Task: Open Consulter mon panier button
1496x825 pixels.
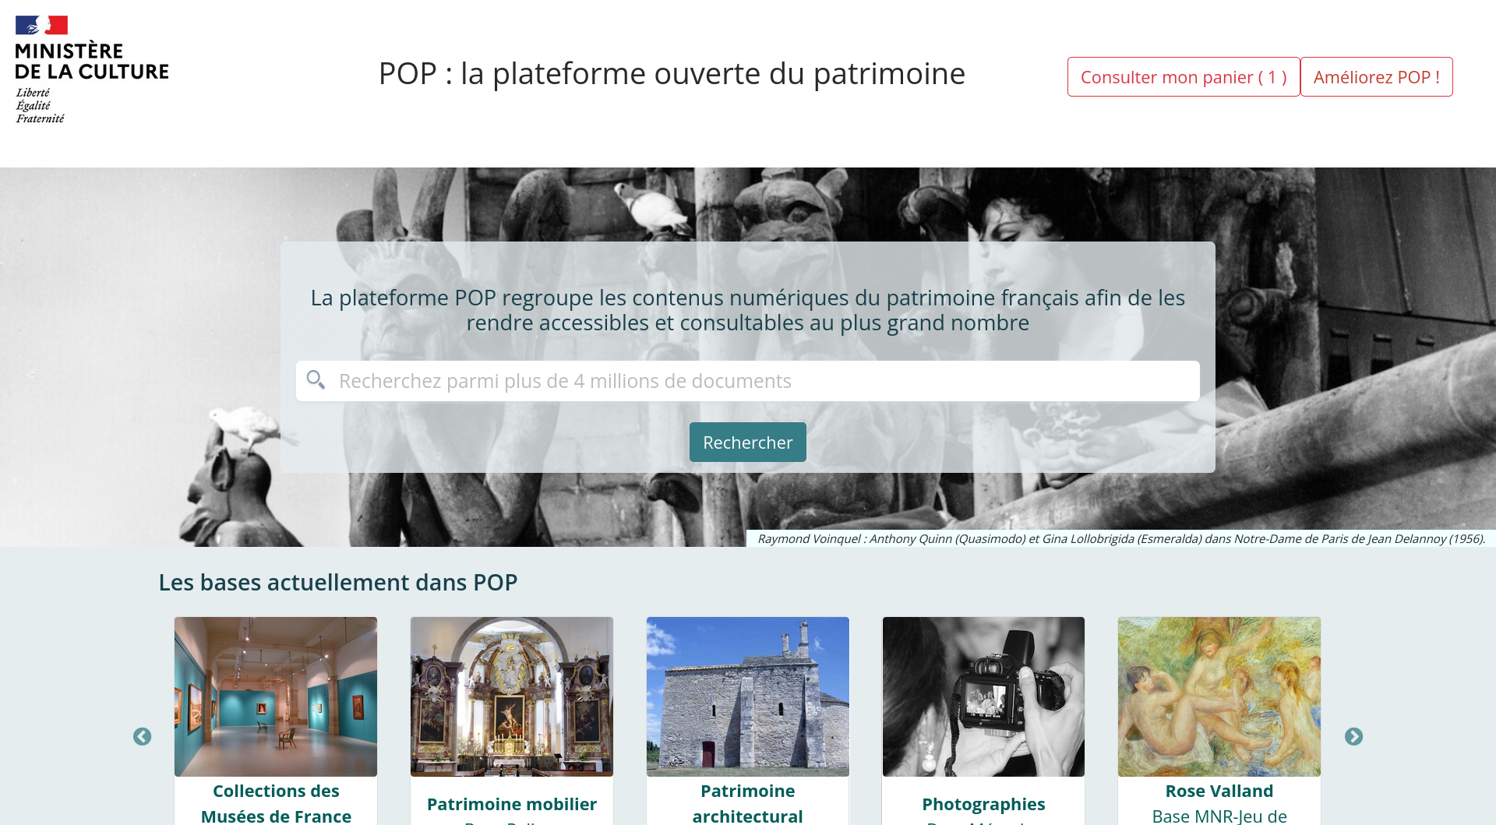Action: 1183,77
